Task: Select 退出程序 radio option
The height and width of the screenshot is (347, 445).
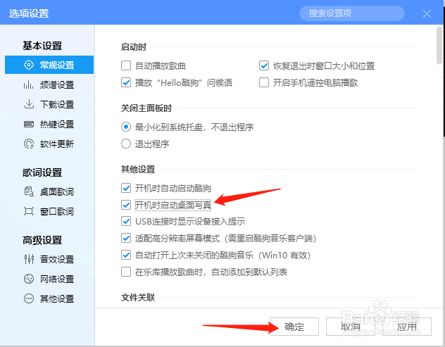Action: coord(126,144)
